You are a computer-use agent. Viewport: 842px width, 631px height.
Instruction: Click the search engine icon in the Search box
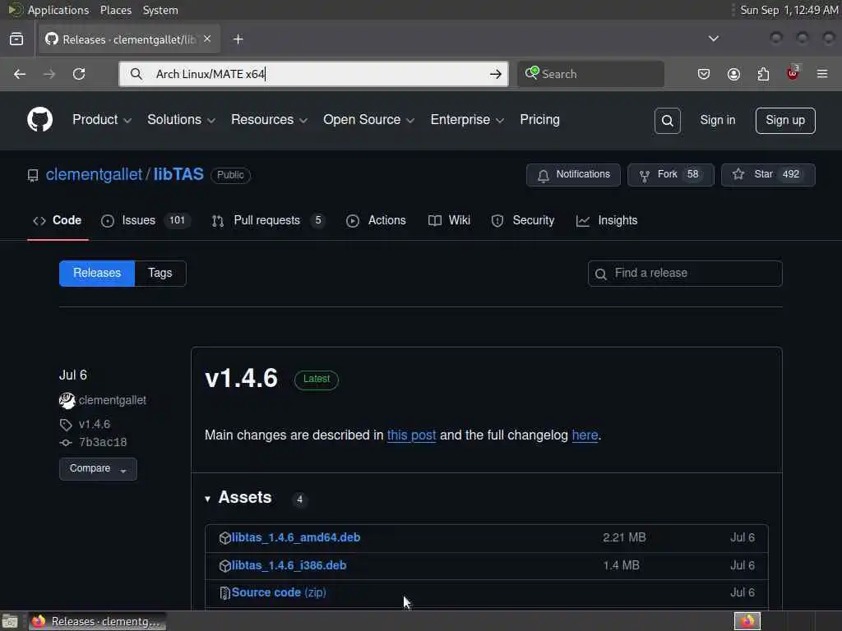coord(532,73)
